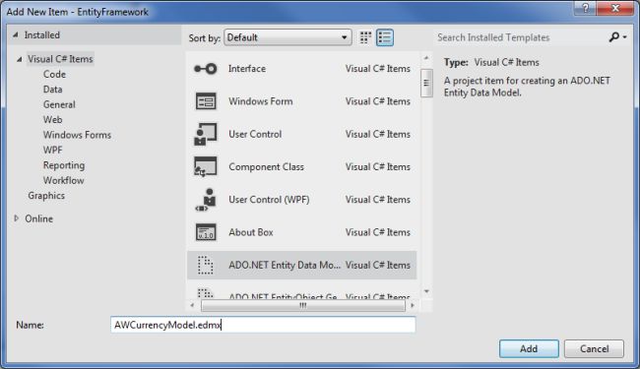
Task: Click the Name input field
Action: 263,325
